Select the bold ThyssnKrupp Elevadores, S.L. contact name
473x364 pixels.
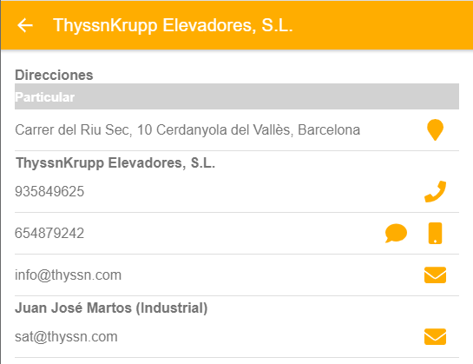(115, 163)
